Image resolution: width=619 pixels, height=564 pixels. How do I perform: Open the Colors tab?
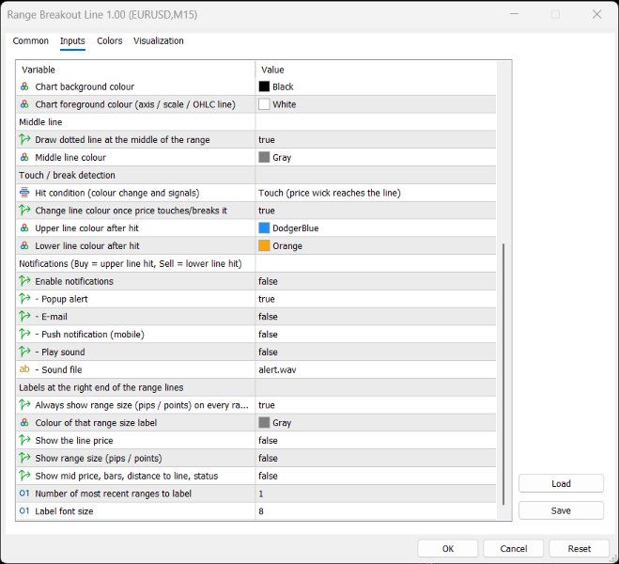(x=109, y=40)
